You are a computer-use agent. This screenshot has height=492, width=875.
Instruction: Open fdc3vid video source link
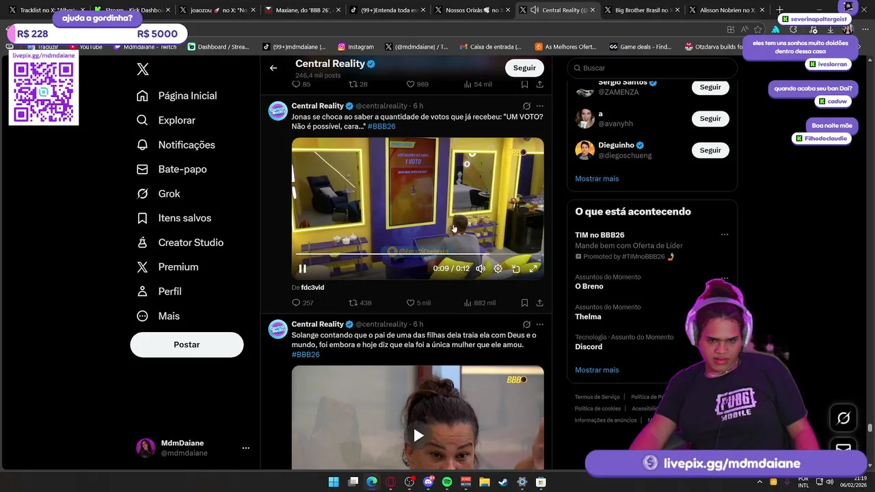312,288
